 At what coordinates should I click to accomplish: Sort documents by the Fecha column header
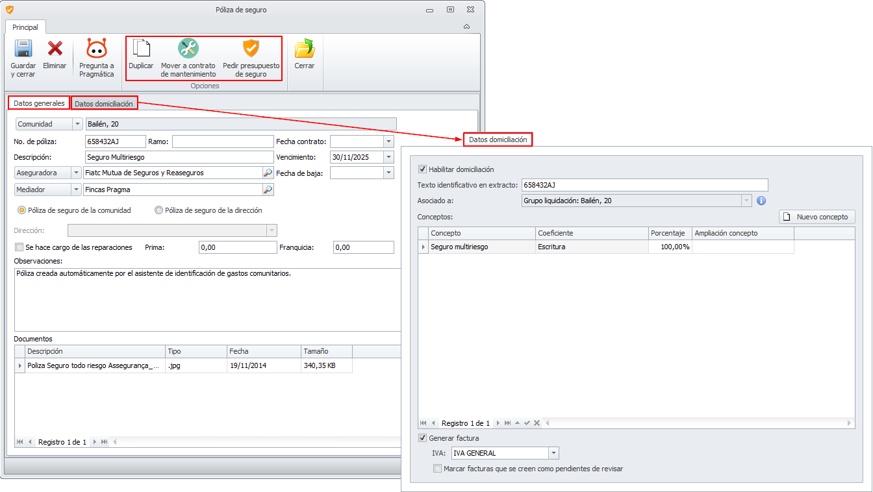(x=264, y=351)
